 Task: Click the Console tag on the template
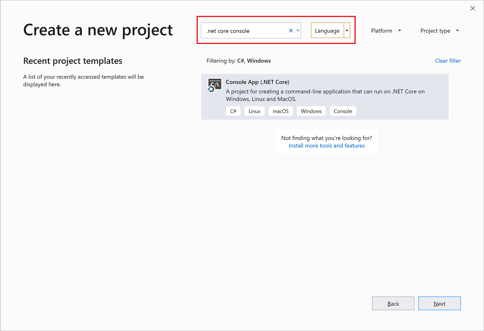coord(343,111)
